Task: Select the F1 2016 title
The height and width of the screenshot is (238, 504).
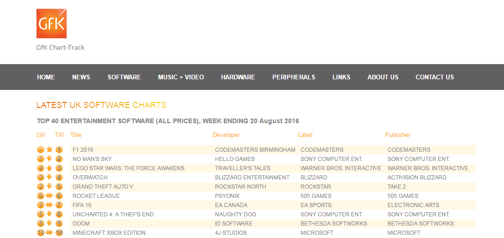Action: [83, 149]
